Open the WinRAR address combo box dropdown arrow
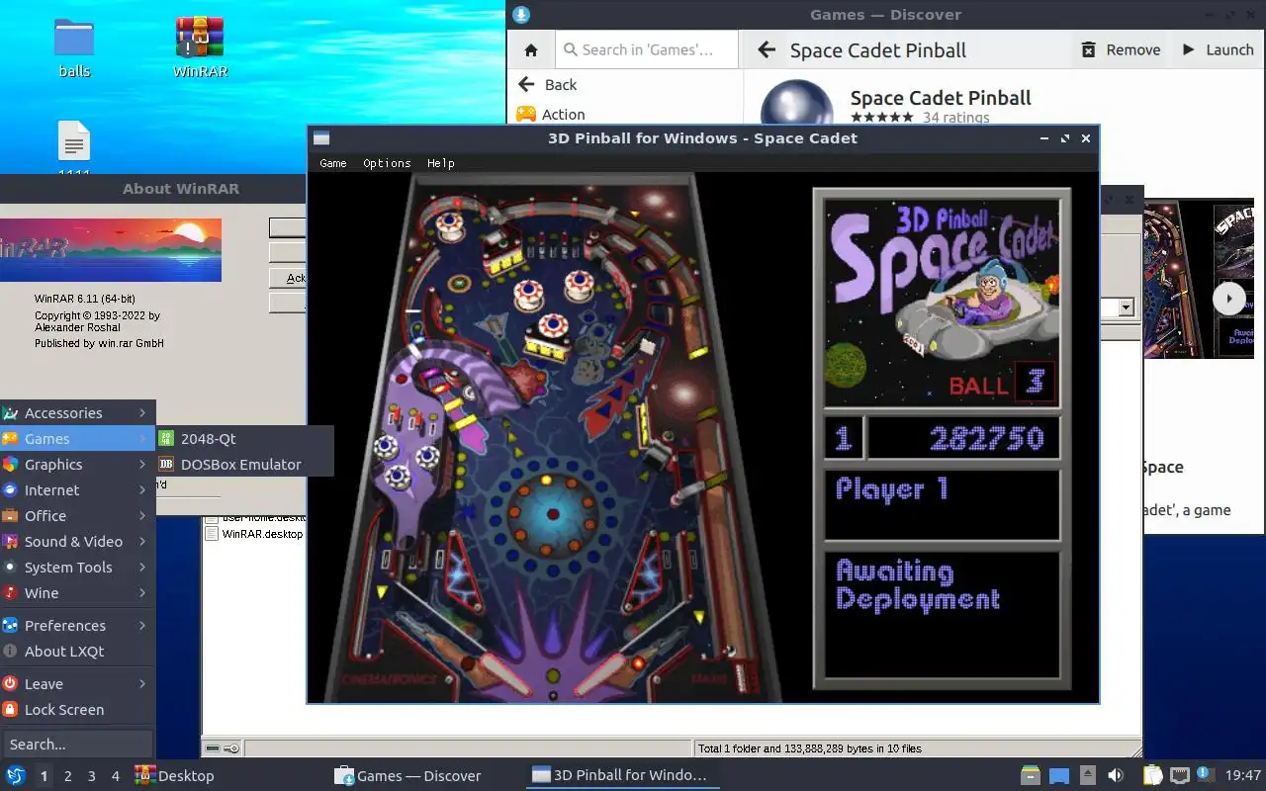 point(1126,308)
